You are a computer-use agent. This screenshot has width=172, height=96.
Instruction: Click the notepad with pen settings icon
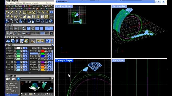[22, 41]
